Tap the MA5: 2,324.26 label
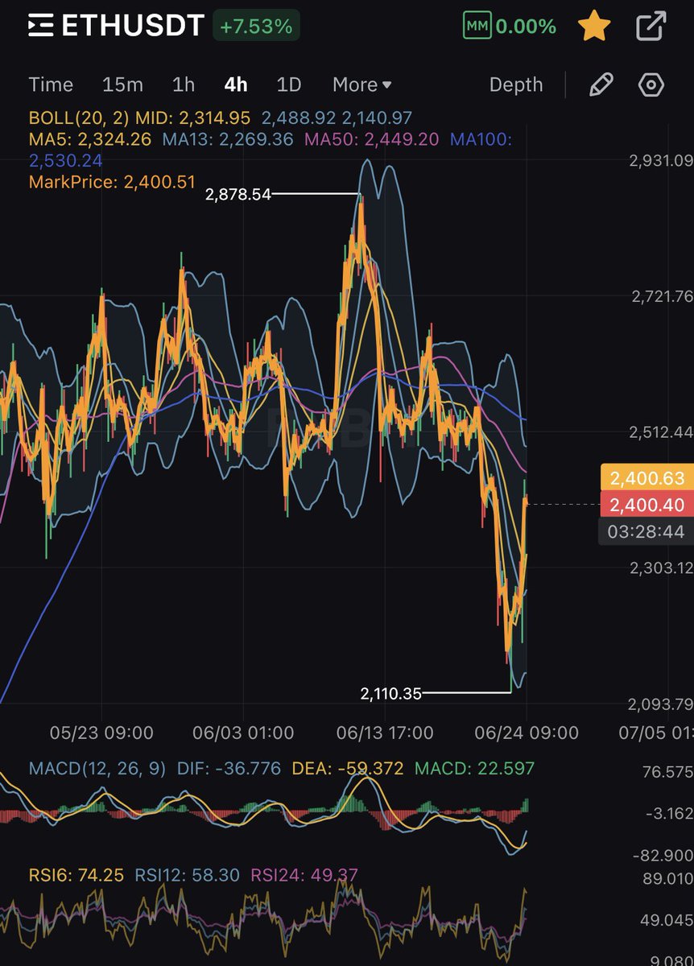Image resolution: width=694 pixels, height=966 pixels. point(90,139)
